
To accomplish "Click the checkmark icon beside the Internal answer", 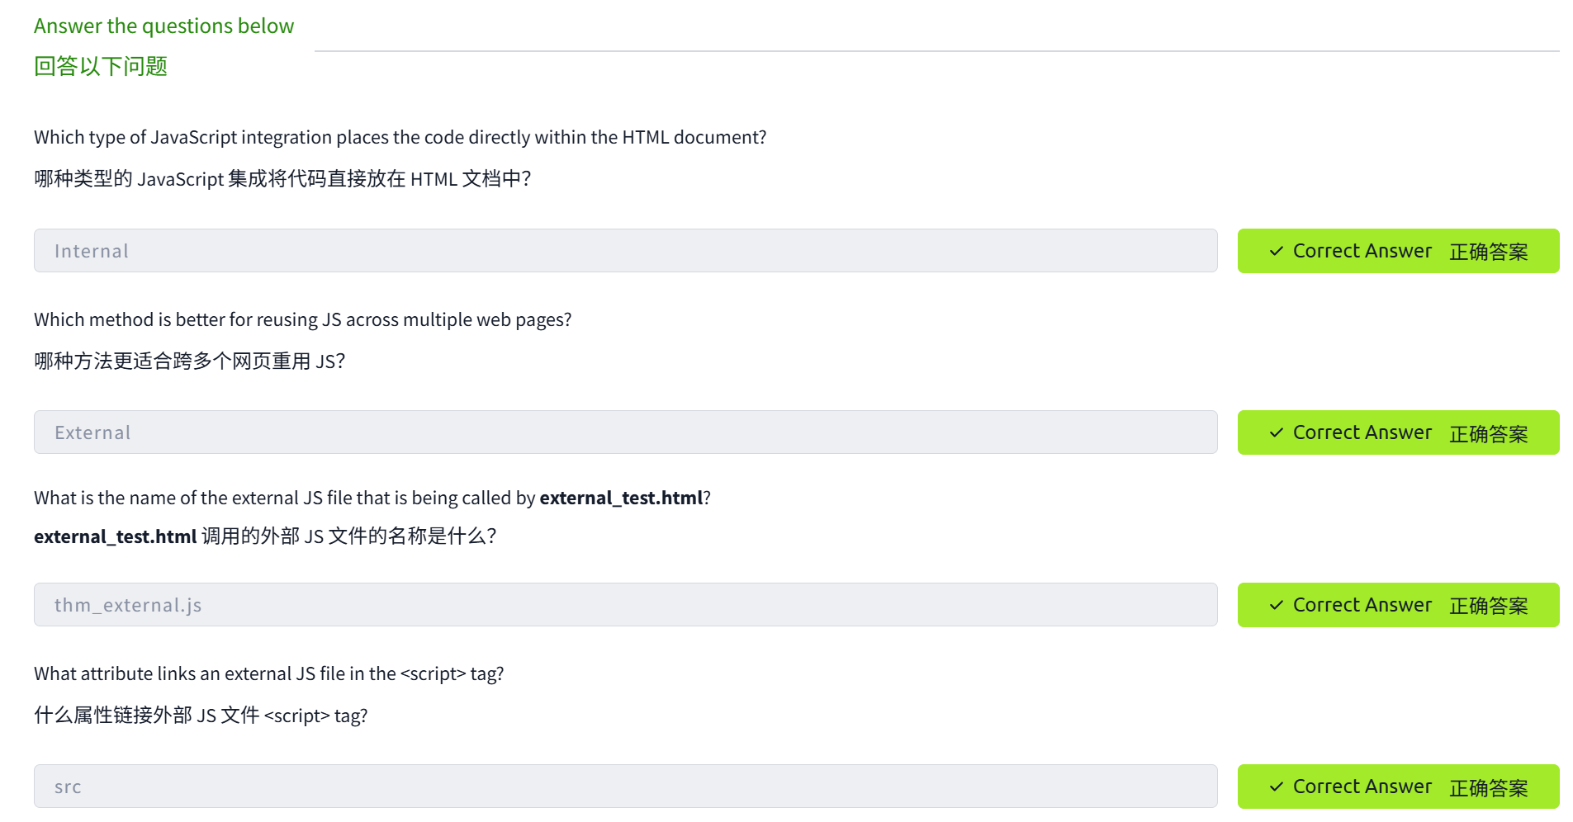I will [1276, 251].
